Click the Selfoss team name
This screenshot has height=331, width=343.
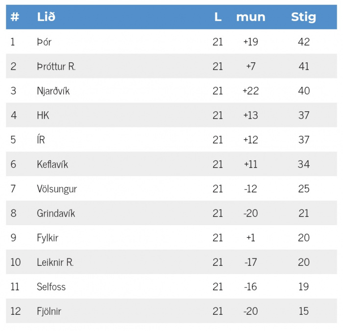(x=51, y=286)
